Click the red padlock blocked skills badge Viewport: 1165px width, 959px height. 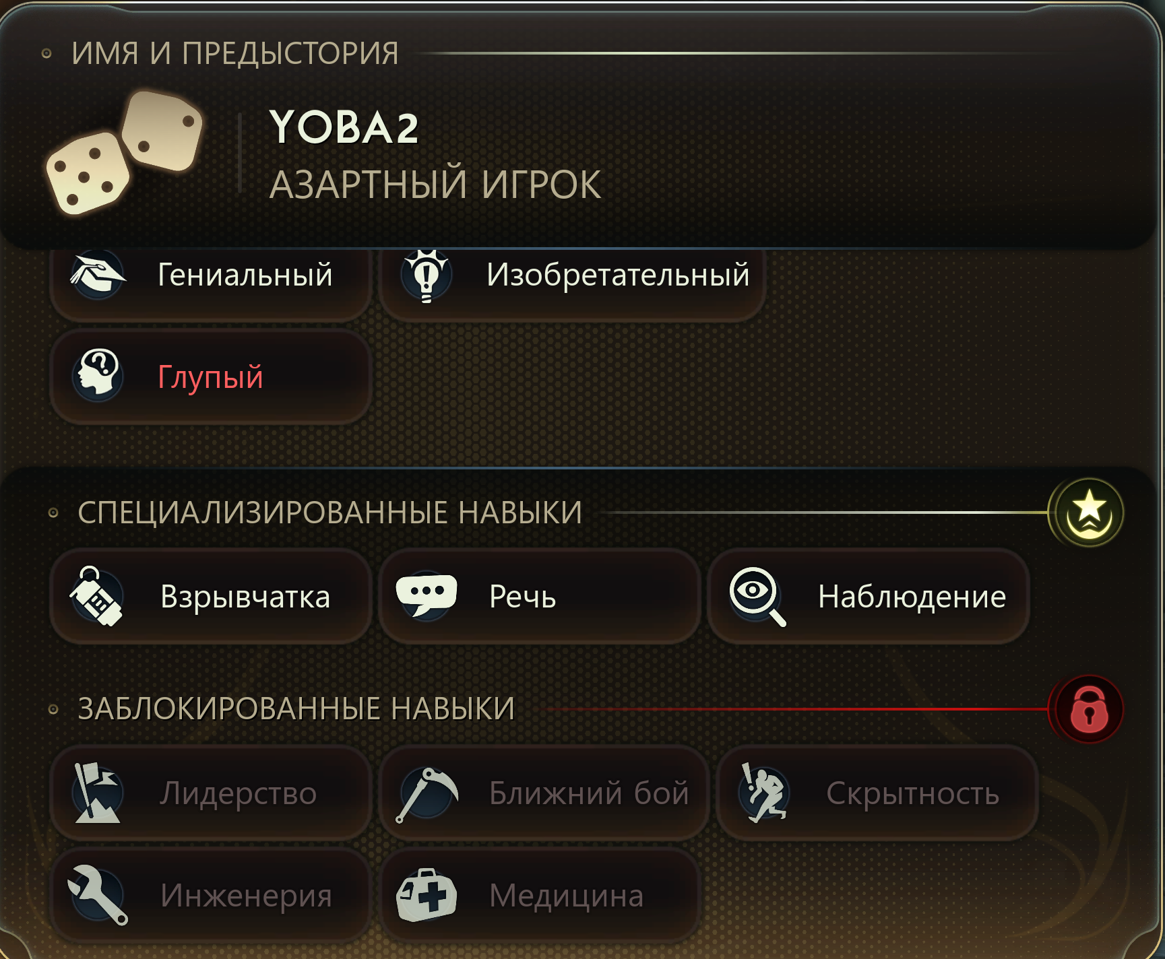pos(1085,709)
